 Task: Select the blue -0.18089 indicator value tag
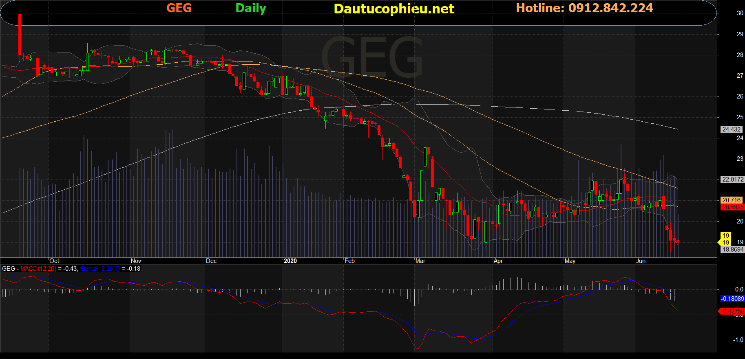(732, 299)
